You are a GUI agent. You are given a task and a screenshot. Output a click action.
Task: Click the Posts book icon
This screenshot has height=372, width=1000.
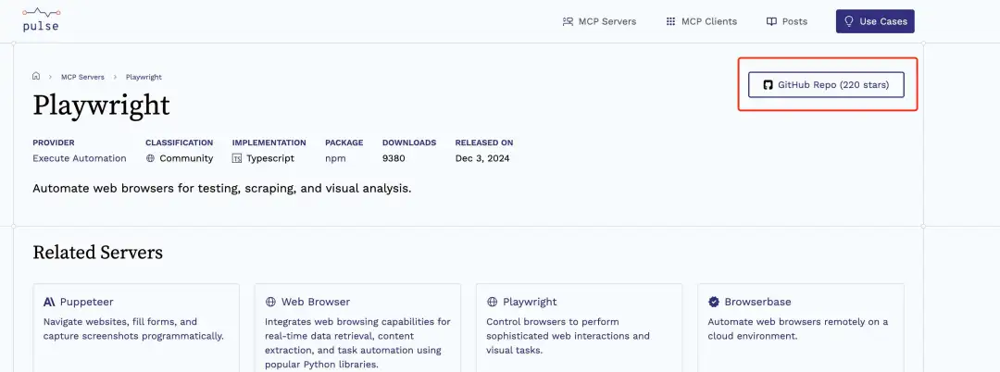(x=771, y=21)
